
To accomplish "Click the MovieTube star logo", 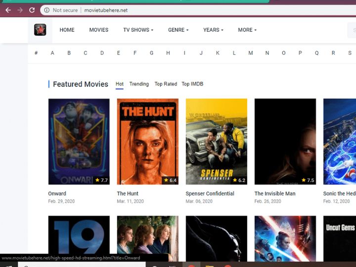I will [x=40, y=30].
